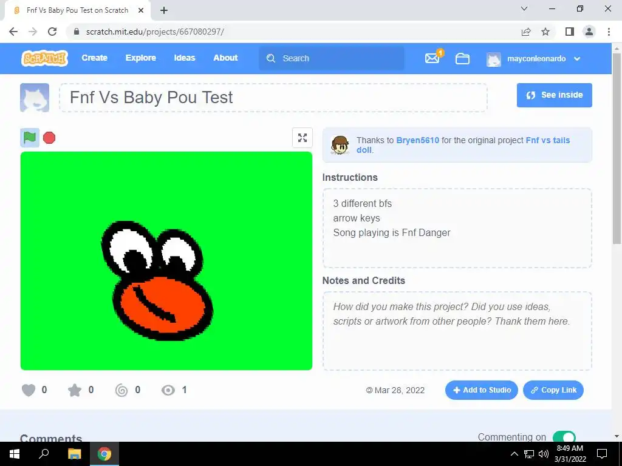Open the Chrome profile icon
The width and height of the screenshot is (622, 466).
pyautogui.click(x=589, y=32)
